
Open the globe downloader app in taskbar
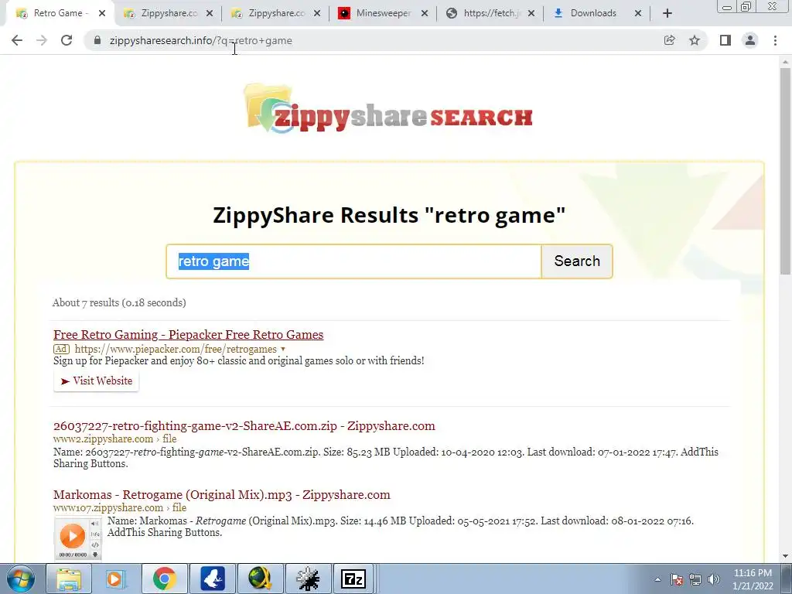[x=260, y=579]
